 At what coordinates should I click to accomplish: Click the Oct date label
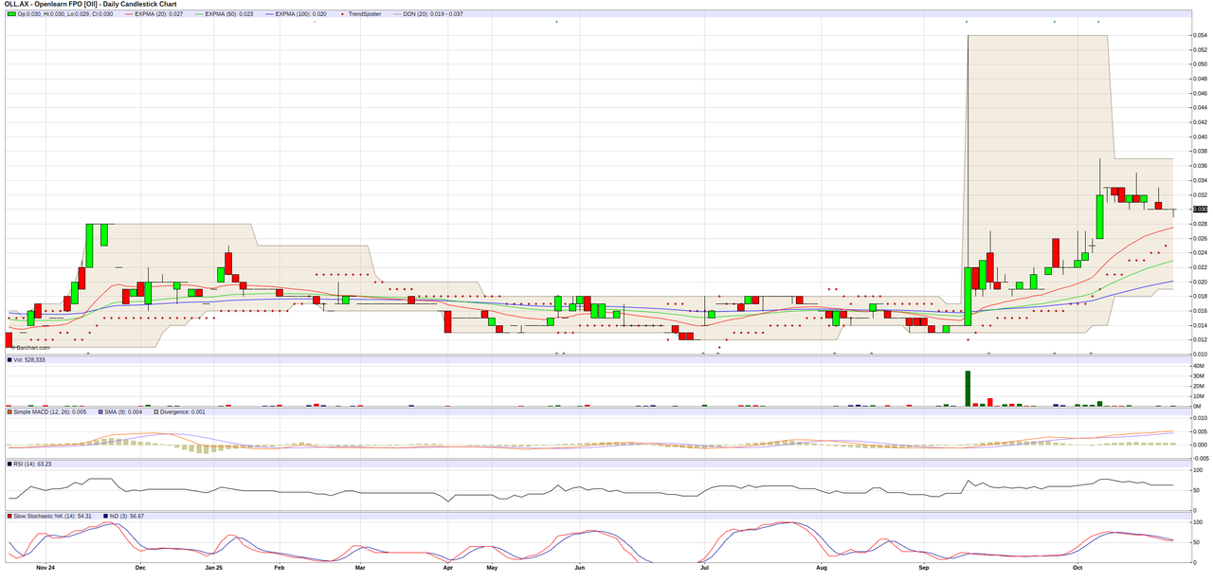pos(1077,568)
